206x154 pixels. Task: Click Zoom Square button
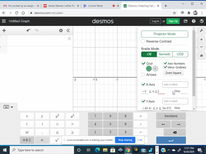coord(173,73)
